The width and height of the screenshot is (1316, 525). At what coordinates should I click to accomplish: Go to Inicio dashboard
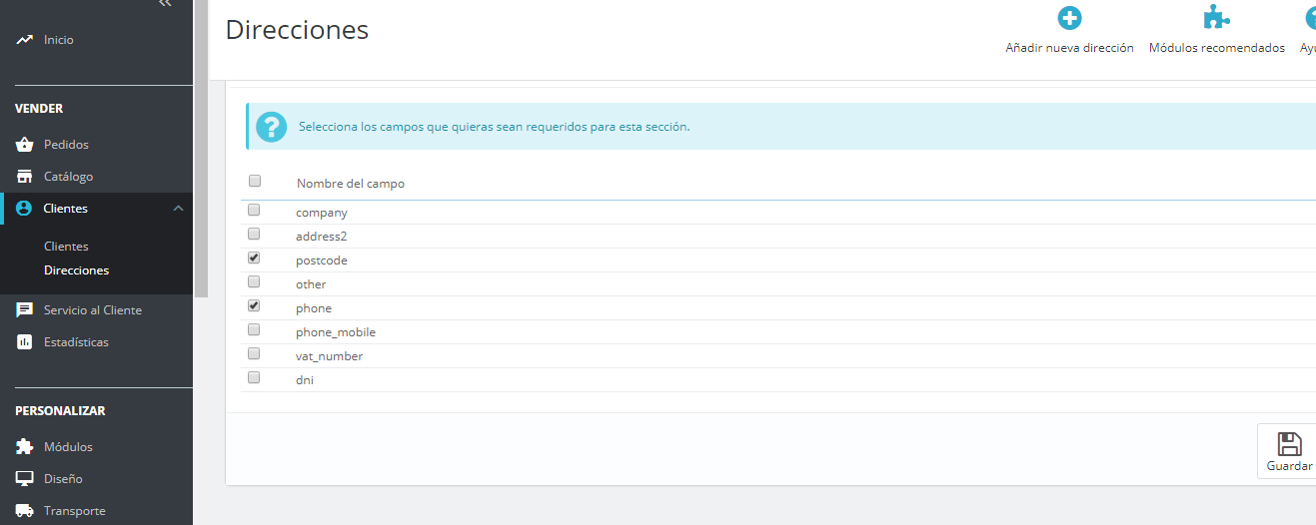[x=58, y=40]
